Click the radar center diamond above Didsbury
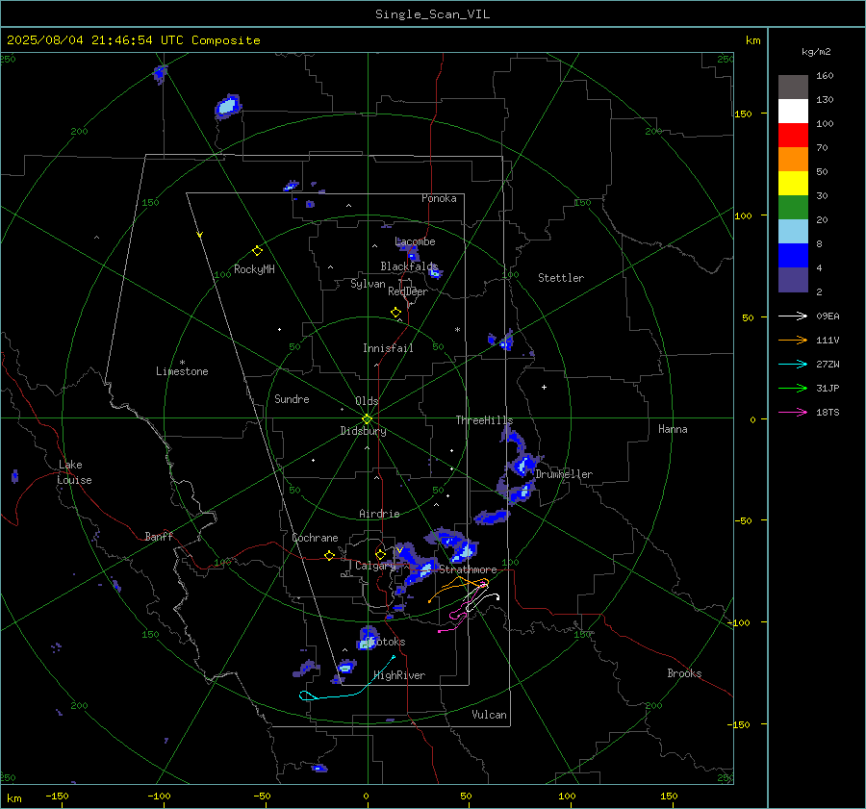Viewport: 866px width, 809px height. (x=368, y=419)
